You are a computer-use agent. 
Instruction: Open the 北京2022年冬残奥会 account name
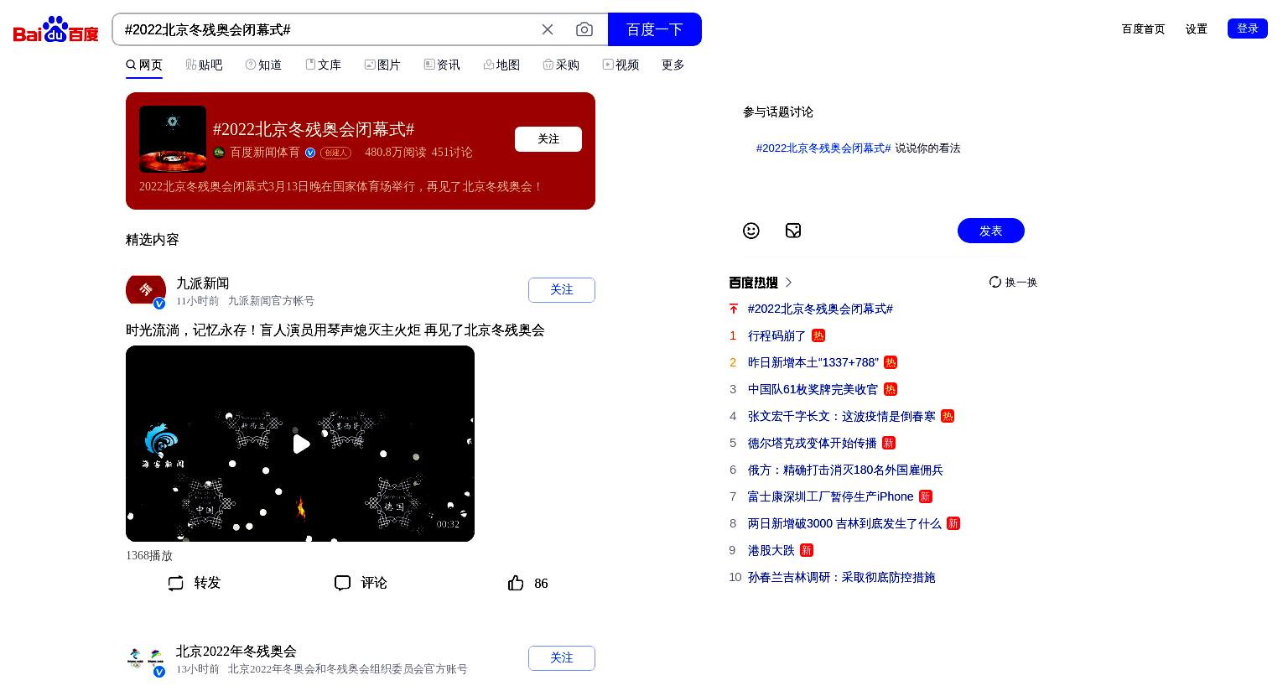pos(236,652)
